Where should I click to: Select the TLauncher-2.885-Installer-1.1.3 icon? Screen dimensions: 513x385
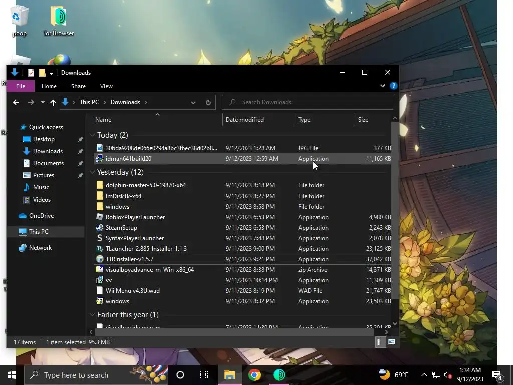click(x=100, y=249)
